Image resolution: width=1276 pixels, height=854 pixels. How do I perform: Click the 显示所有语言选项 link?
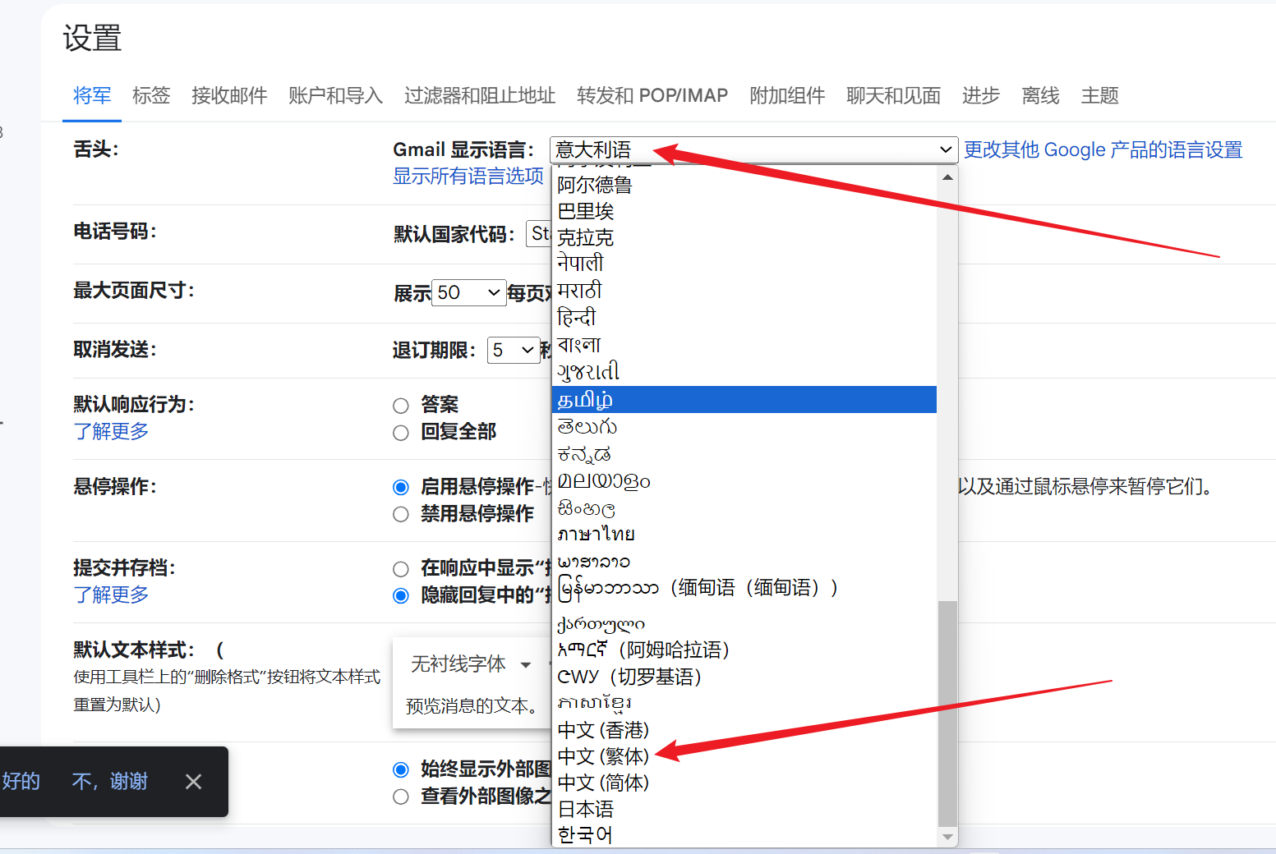[x=468, y=177]
